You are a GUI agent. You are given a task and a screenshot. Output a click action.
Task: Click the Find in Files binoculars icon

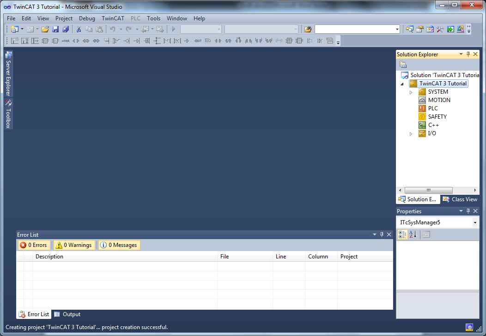[x=308, y=30]
